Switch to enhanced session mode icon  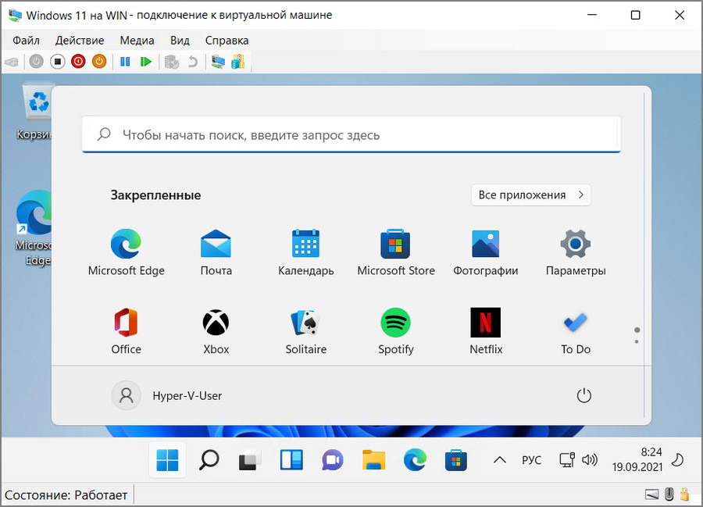coord(219,62)
